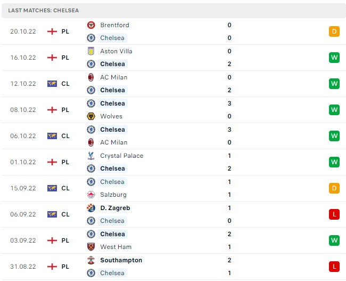
Task: Click the Salzburg club logo
Action: point(91,195)
